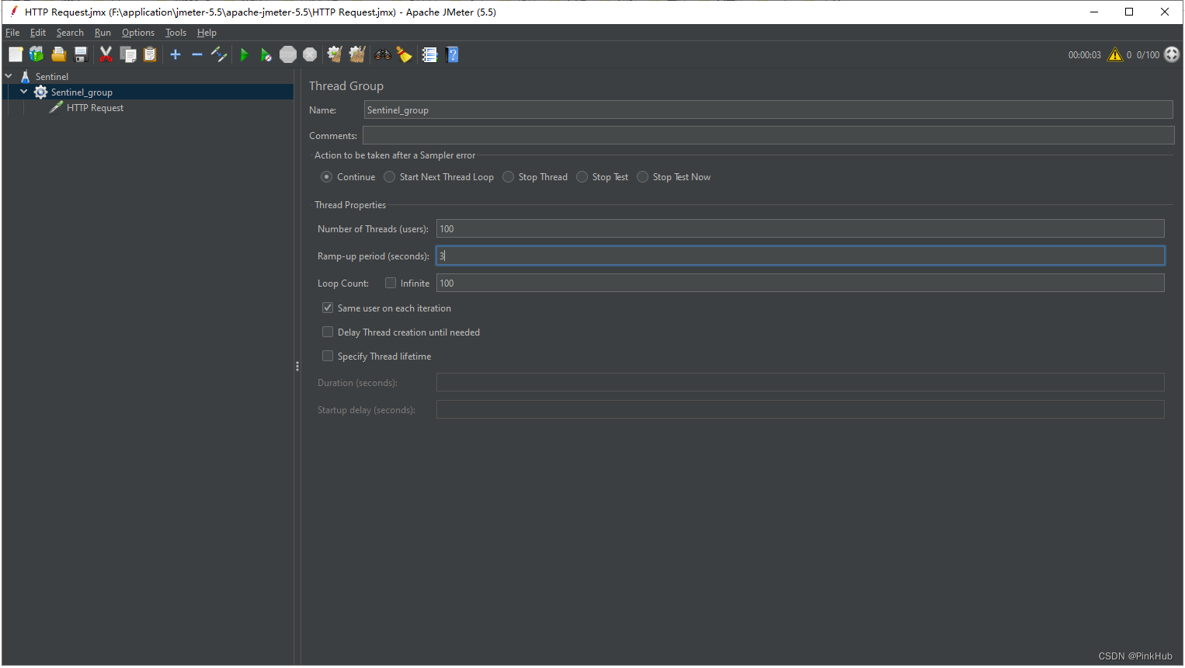Select the Stop Test option
This screenshot has height=668, width=1185.
(582, 177)
